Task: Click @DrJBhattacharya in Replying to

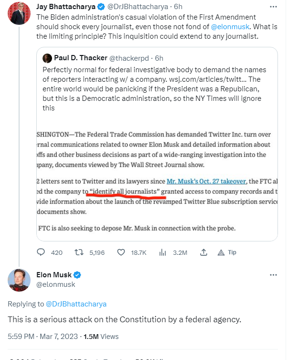Action: point(76,304)
